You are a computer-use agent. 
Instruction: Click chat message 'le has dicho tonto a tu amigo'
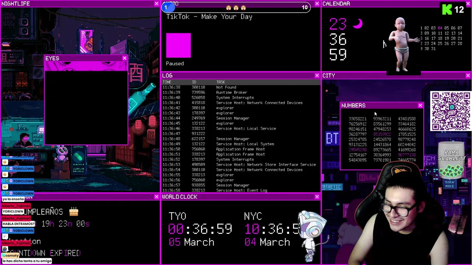[27, 261]
